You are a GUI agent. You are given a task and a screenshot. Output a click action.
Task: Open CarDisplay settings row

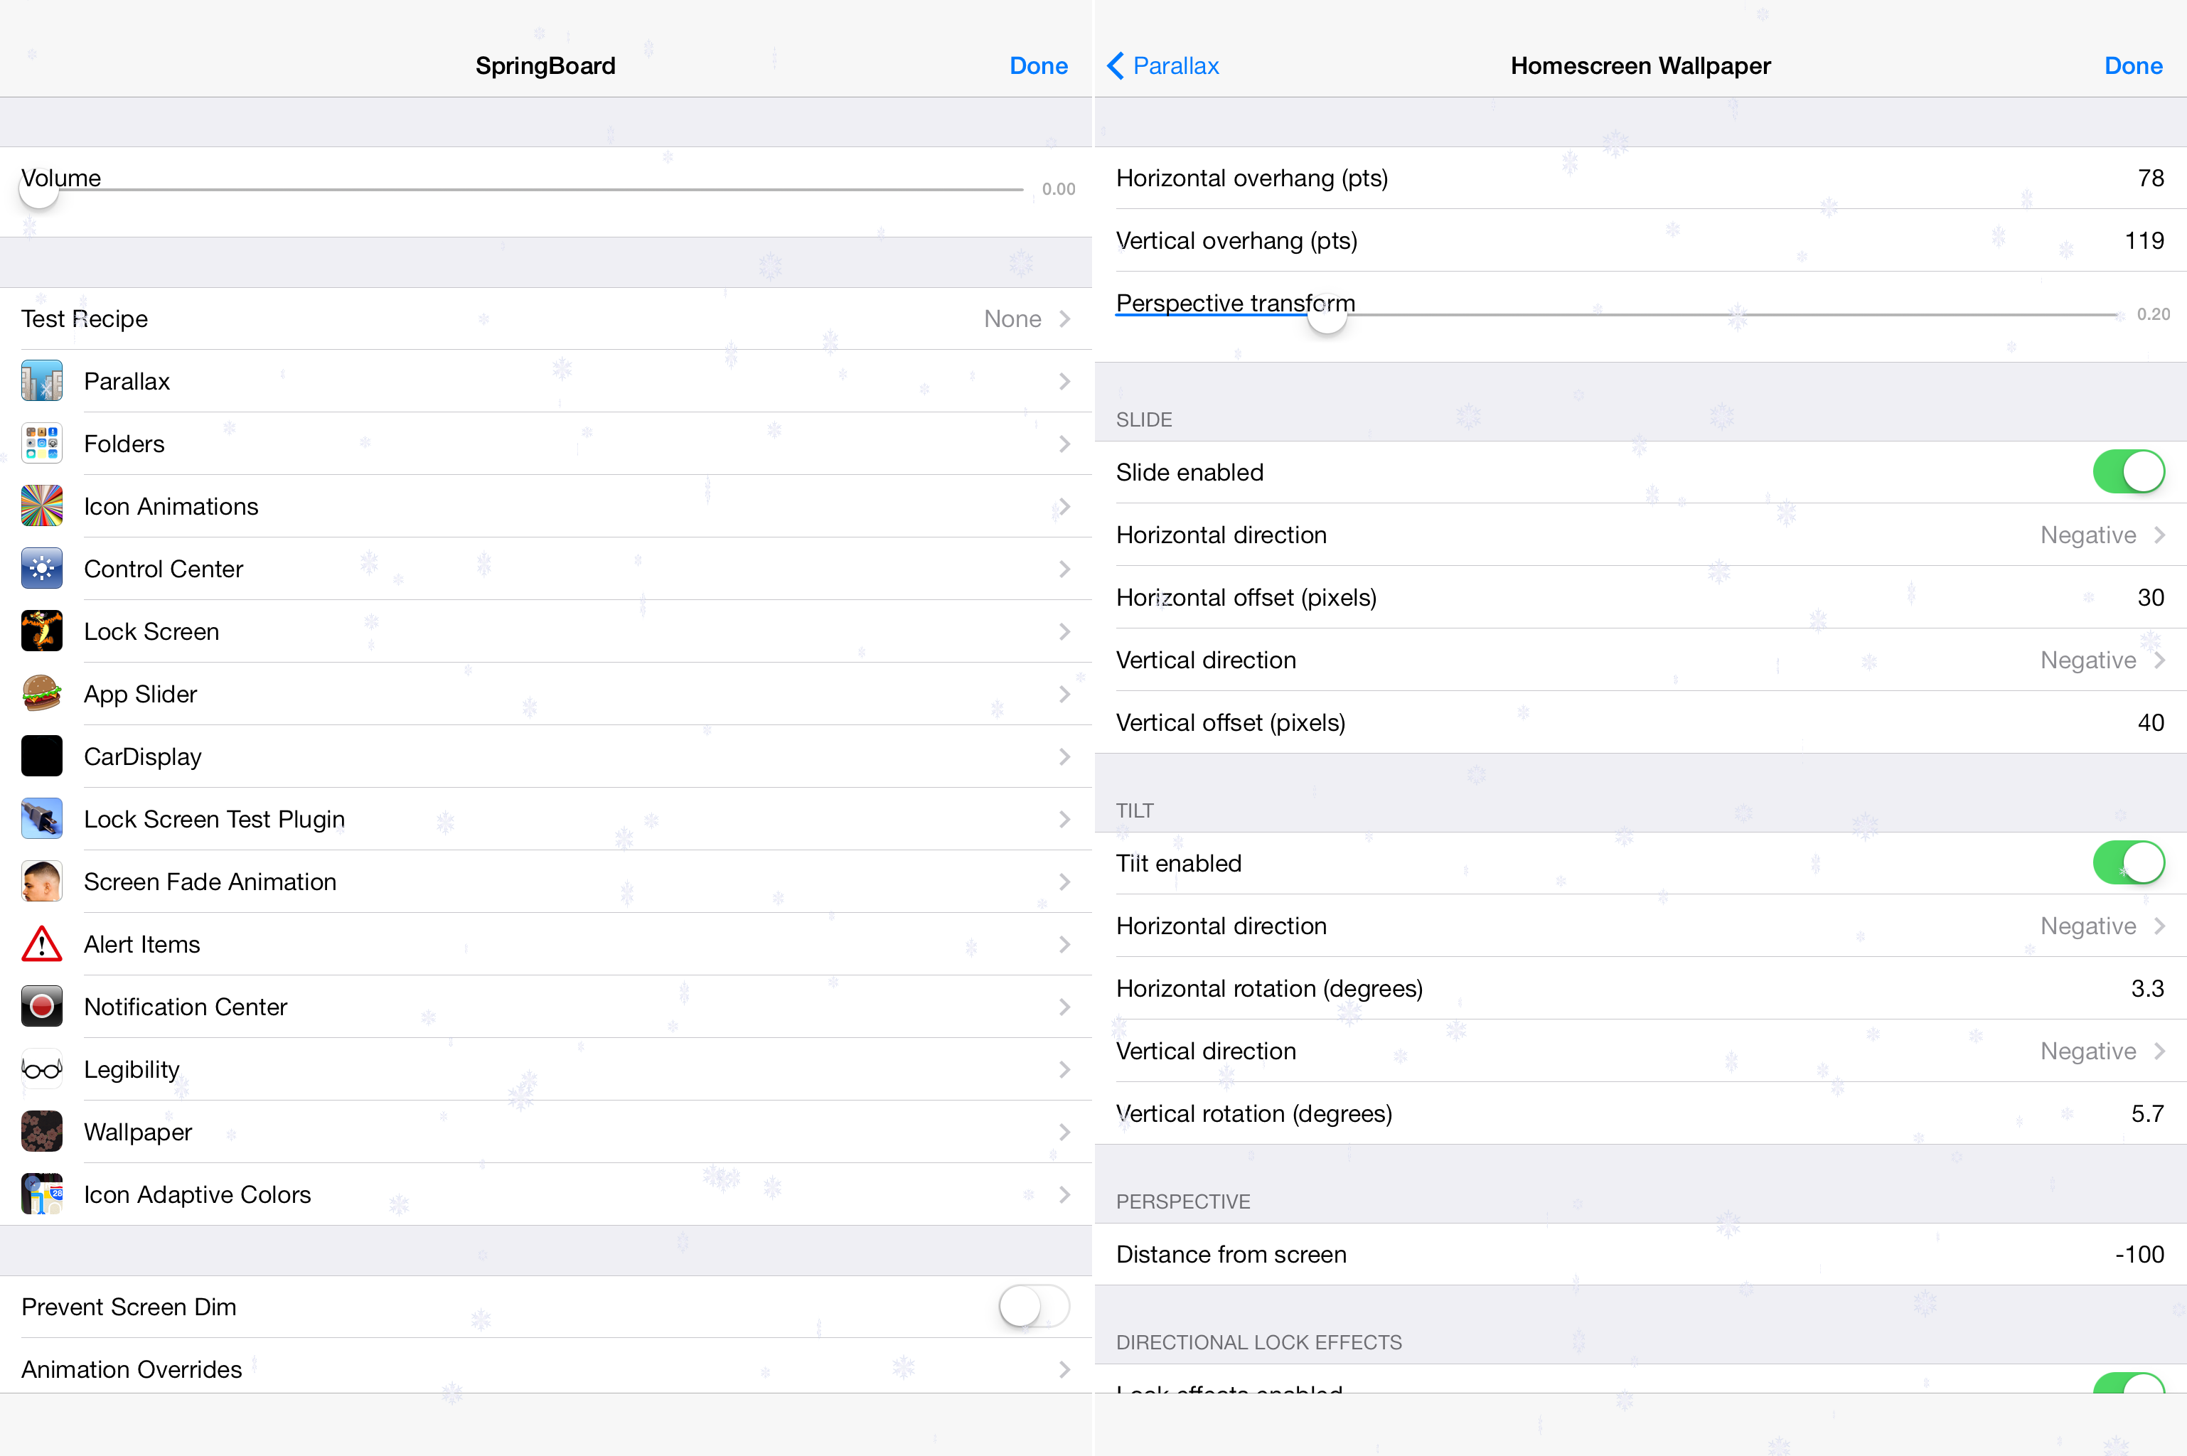(x=546, y=756)
